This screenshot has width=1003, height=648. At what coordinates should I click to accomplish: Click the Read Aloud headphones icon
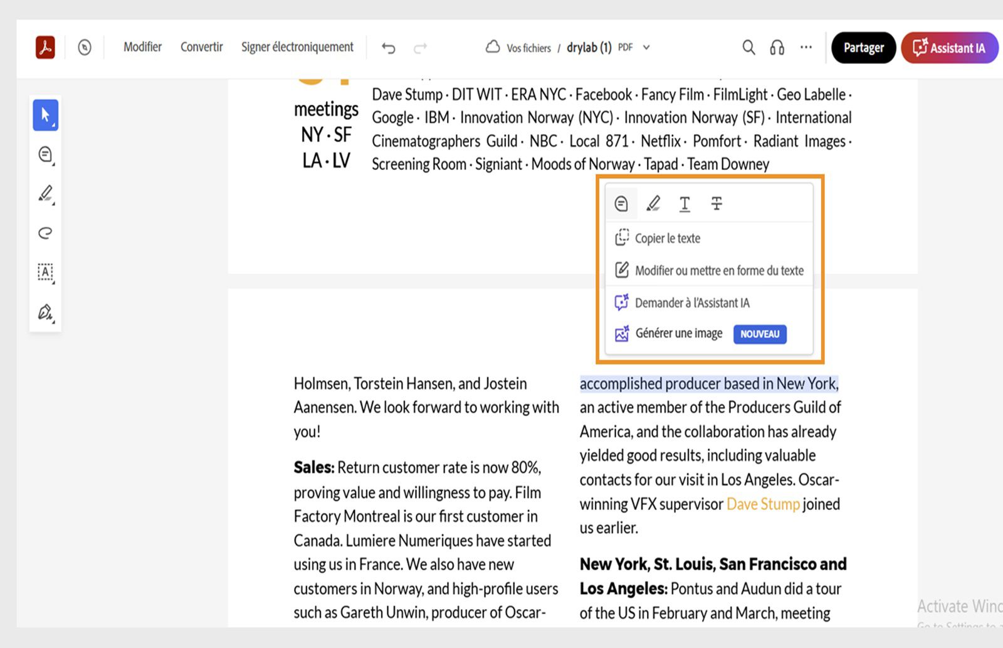pos(777,47)
